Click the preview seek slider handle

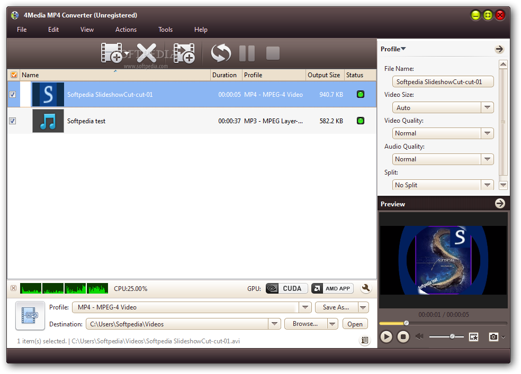tap(406, 323)
